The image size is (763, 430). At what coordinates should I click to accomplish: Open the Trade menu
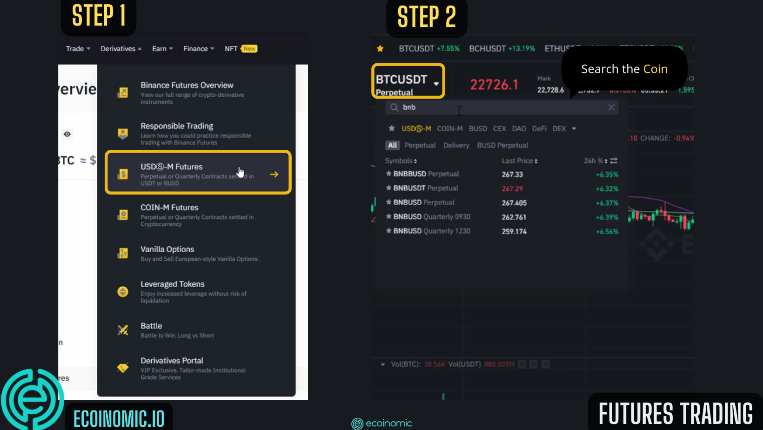tap(78, 49)
